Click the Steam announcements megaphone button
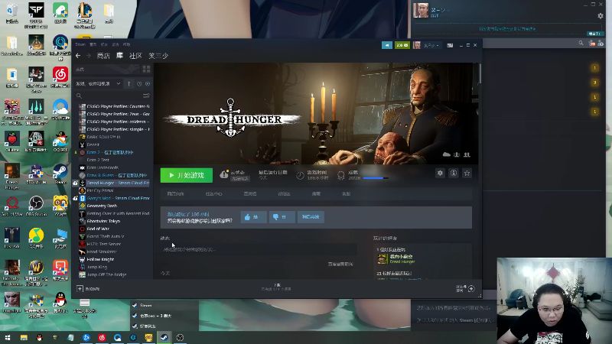Viewport: 612px width, 344px height. 387,45
